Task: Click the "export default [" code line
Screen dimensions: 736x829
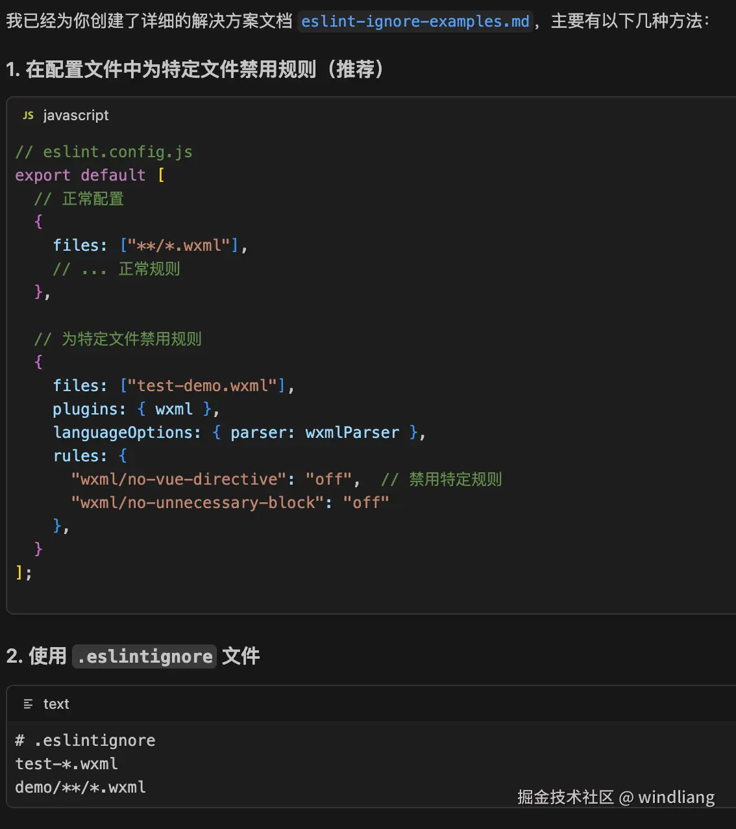Action: tap(90, 175)
